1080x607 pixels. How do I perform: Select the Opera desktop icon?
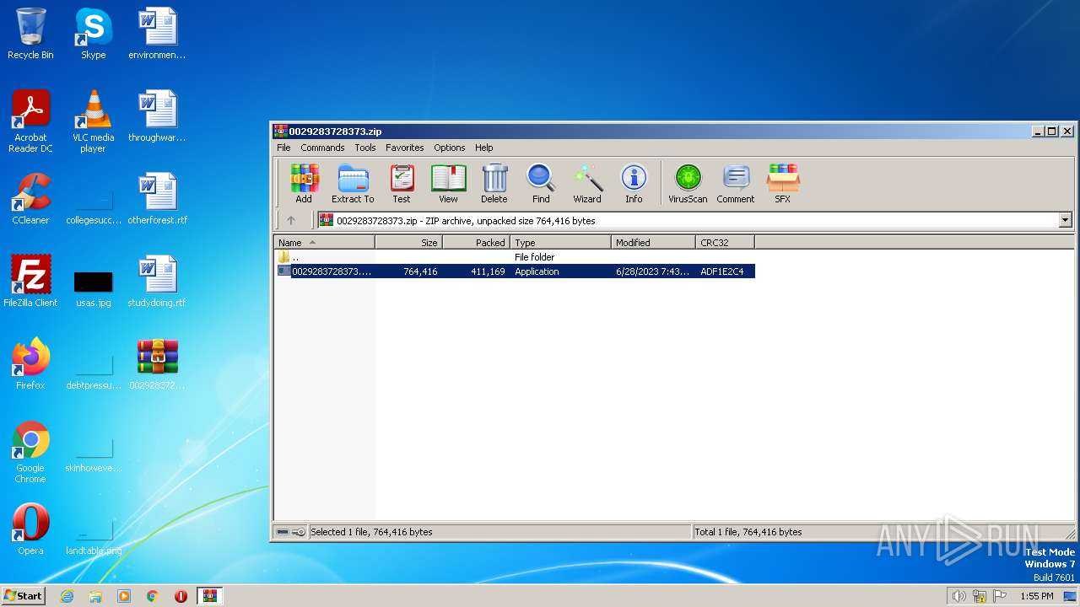coord(30,529)
